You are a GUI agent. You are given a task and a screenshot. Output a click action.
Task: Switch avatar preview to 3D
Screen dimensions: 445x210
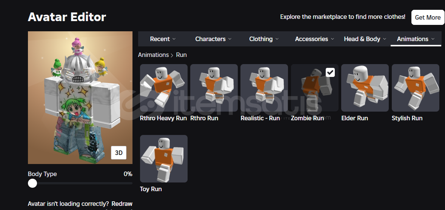tap(119, 153)
